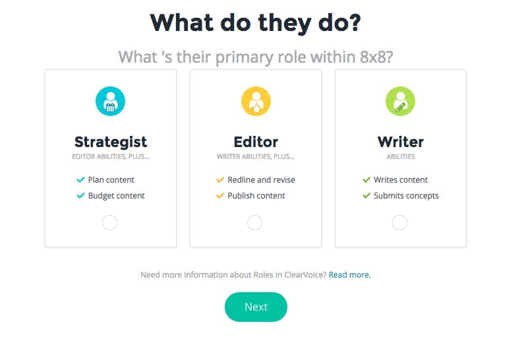Click the green checkmark beside Writes content
This screenshot has width=524, height=341.
click(x=366, y=180)
